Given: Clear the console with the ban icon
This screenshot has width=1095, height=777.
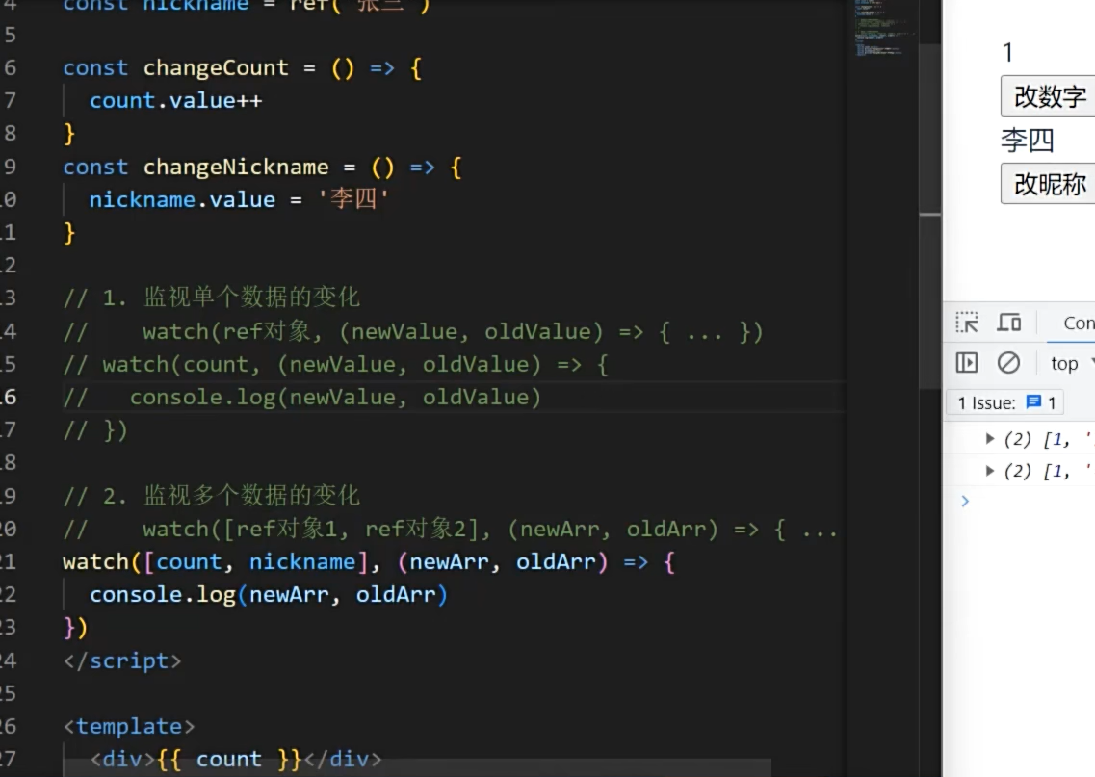Looking at the screenshot, I should pyautogui.click(x=1008, y=362).
